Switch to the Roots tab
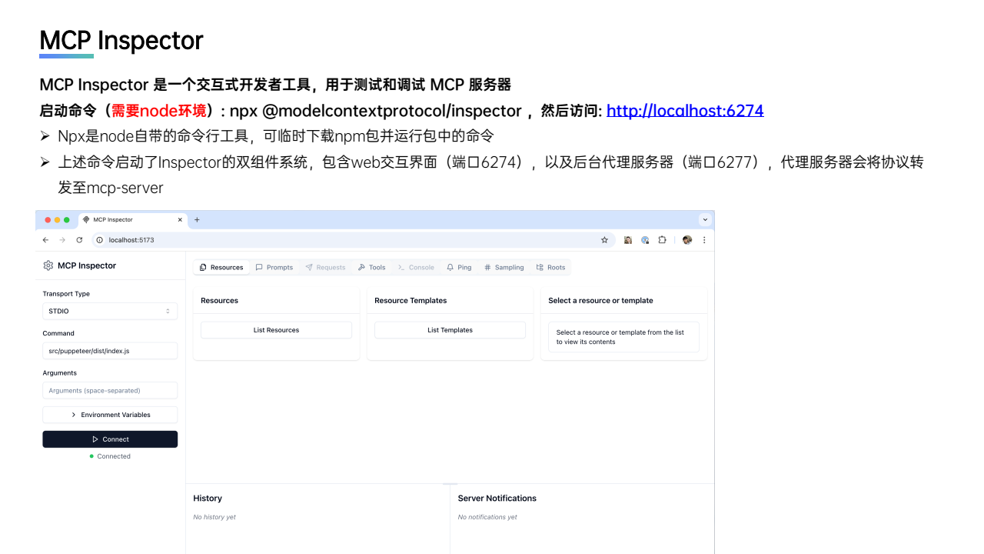984x554 pixels. click(551, 268)
